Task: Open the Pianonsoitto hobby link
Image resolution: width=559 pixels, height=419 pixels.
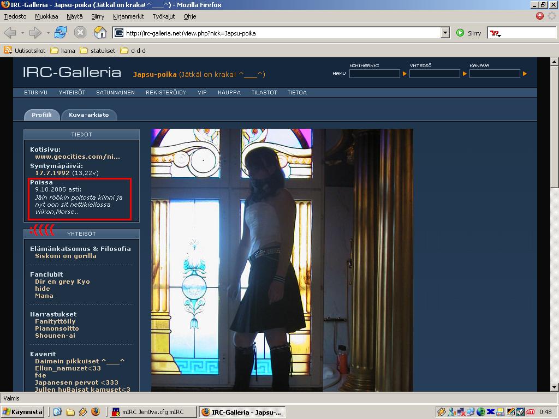Action: [x=57, y=328]
